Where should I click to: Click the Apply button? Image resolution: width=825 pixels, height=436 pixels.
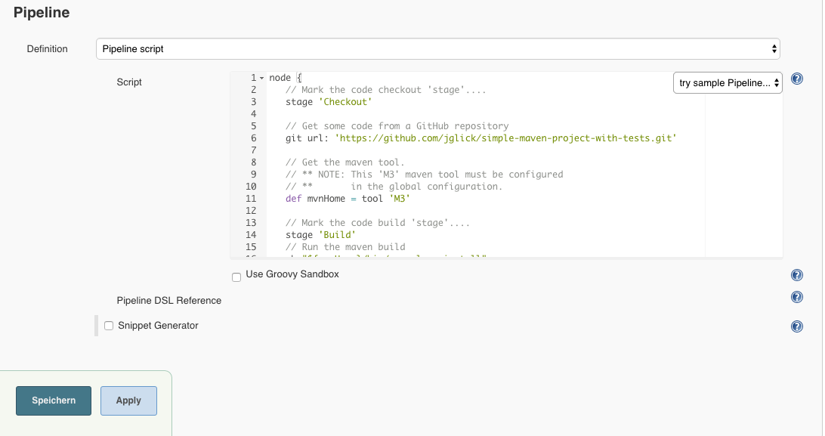coord(128,400)
